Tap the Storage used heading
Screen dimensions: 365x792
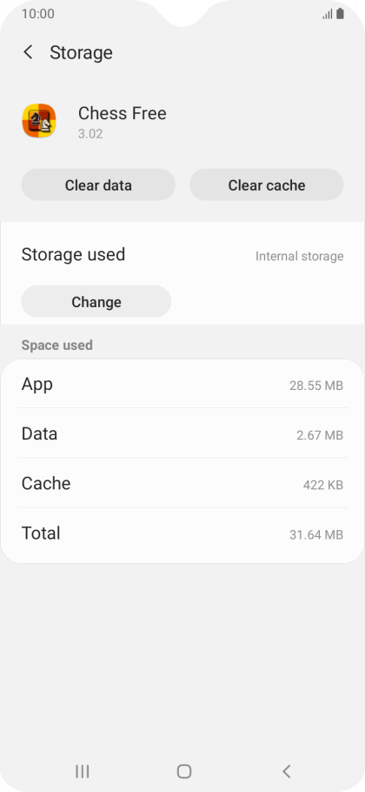[x=73, y=254]
